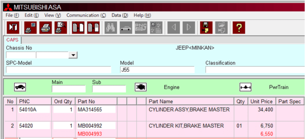Click PNC cell 54010A

coord(34,109)
